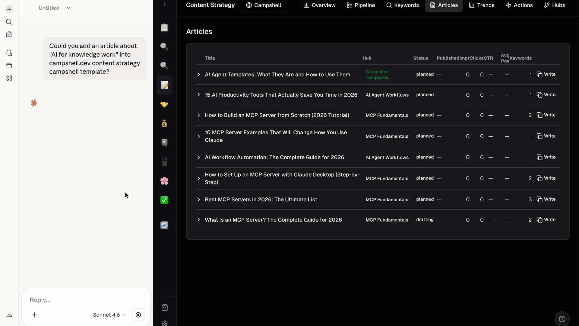Screen dimensions: 579x326
Task: Switch to the Hubs tab
Action: click(555, 5)
